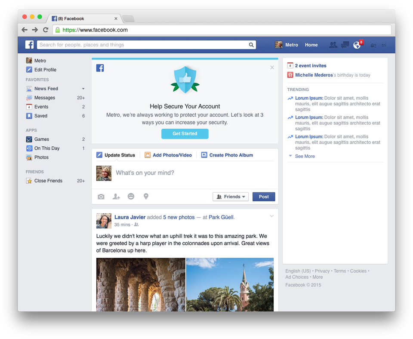Open the Terms footer link
The width and height of the screenshot is (413, 339).
pyautogui.click(x=340, y=271)
